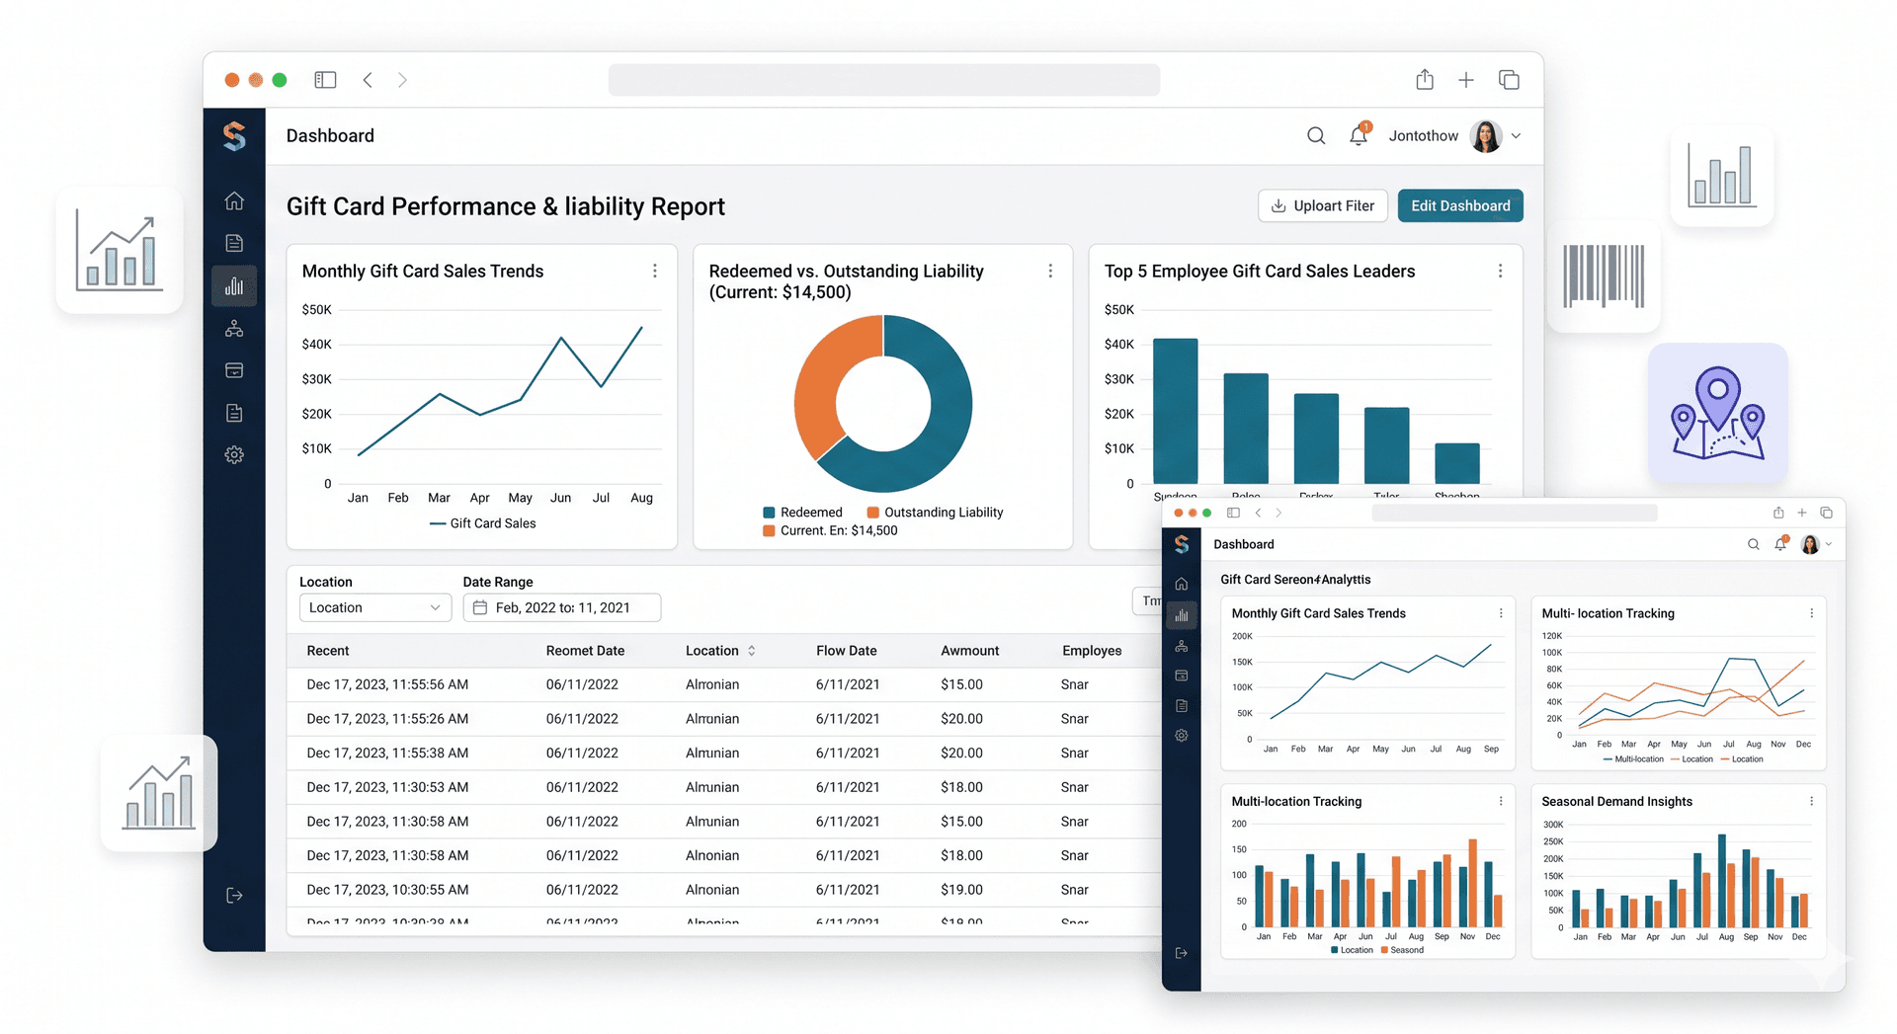Open options menu for Redeemed vs. Outstanding Liability card
Screen dimensions: 1897x1034
pyautogui.click(x=1050, y=271)
